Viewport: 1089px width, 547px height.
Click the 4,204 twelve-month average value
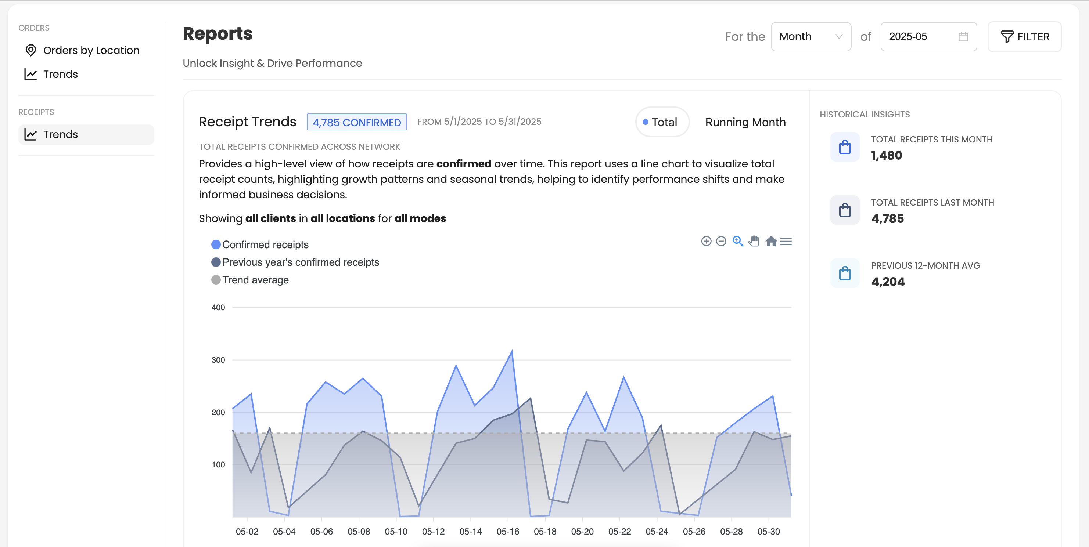tap(888, 282)
